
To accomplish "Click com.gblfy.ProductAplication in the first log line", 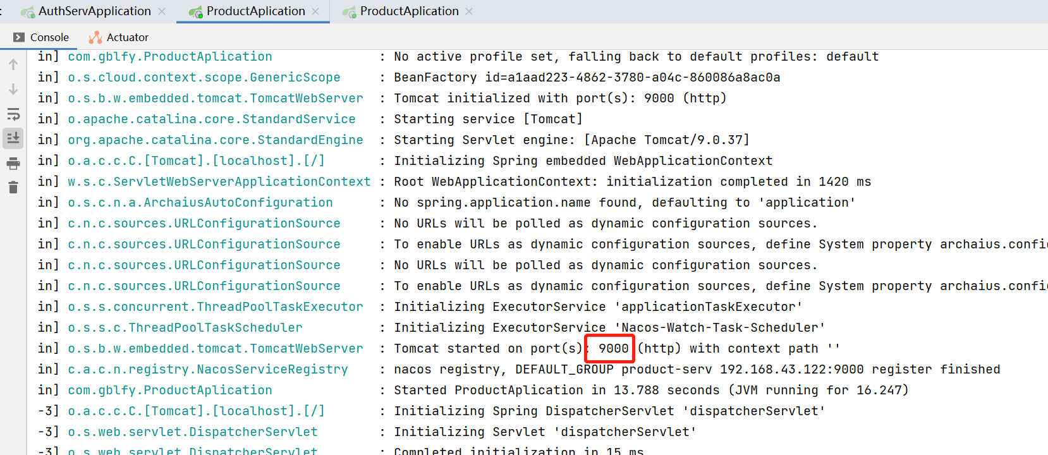I will 170,56.
